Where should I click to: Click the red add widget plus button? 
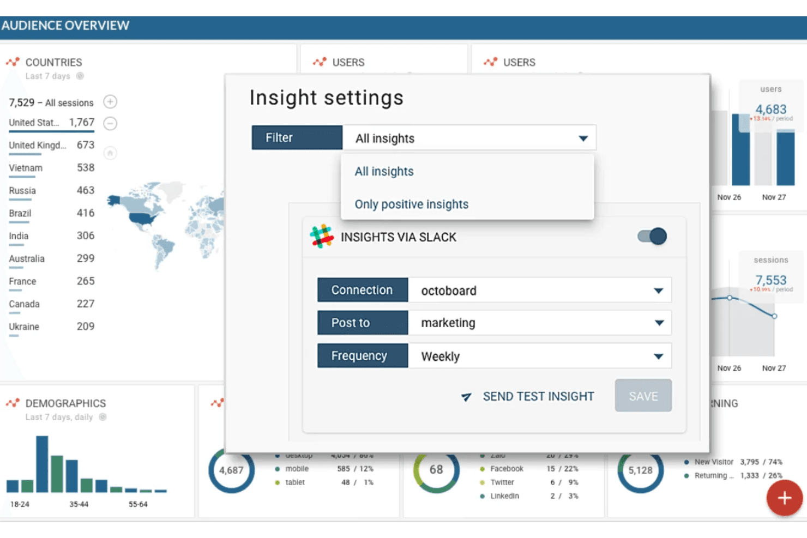784,498
